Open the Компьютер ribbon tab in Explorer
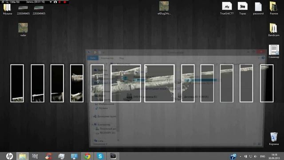The image size is (284, 160). tap(107, 58)
